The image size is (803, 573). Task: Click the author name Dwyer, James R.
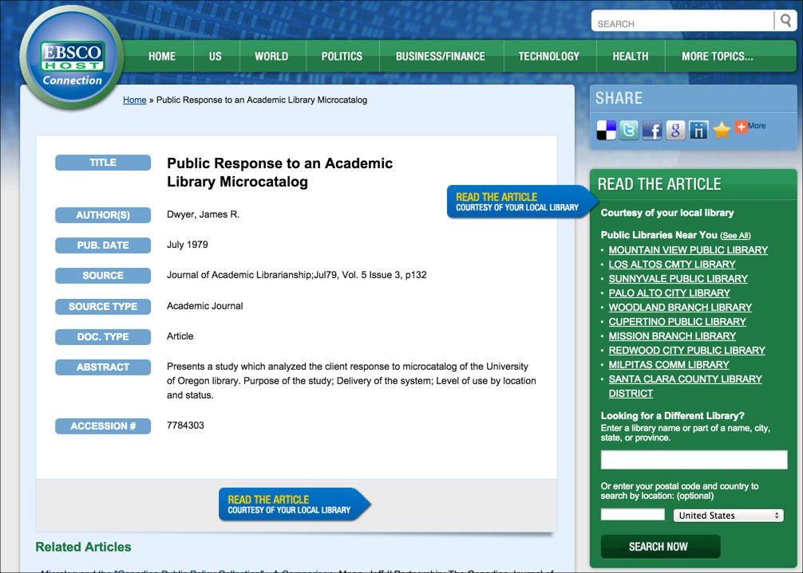pyautogui.click(x=204, y=214)
